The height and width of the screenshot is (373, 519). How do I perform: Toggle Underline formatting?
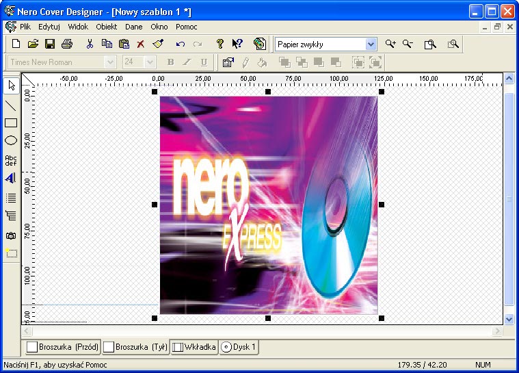(204, 62)
